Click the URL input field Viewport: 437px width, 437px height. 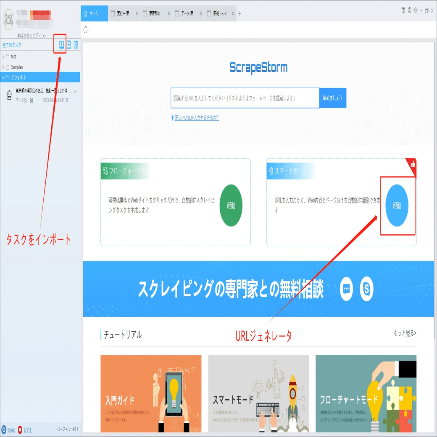coord(245,98)
